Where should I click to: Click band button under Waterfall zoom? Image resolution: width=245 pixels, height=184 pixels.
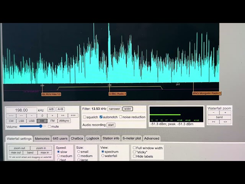pyautogui.click(x=219, y=117)
